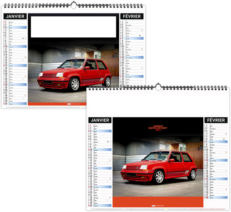Click the upper calendar's February D 14 highlighted row
This screenshot has height=212, width=231.
(132, 57)
